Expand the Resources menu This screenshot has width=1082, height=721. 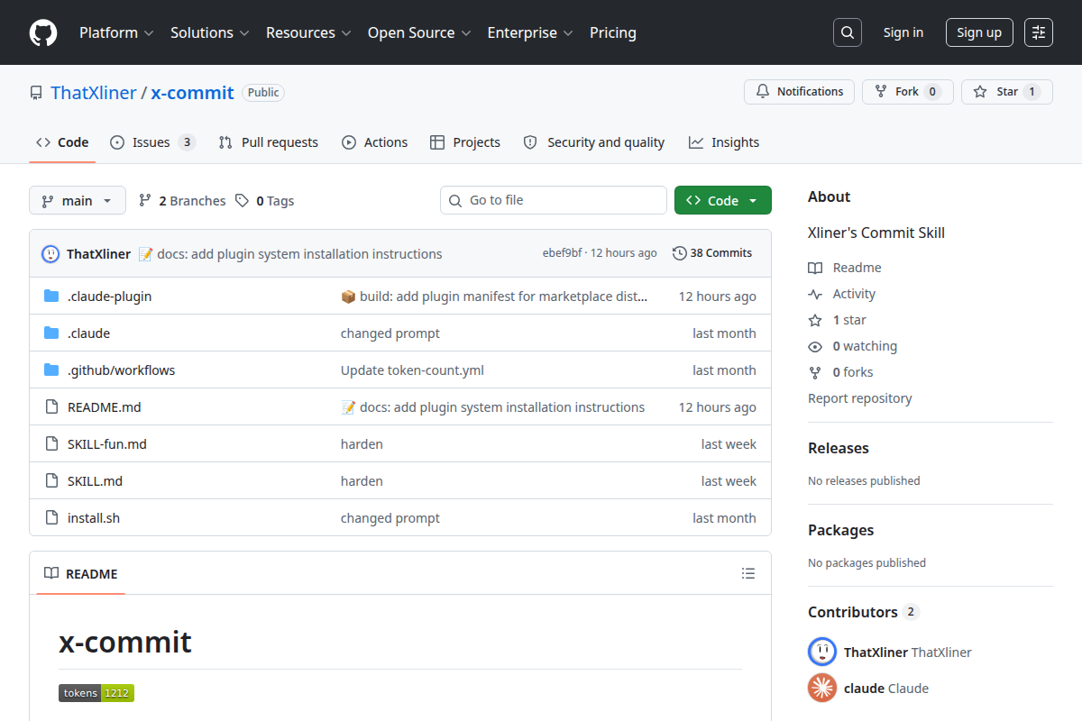tap(307, 32)
